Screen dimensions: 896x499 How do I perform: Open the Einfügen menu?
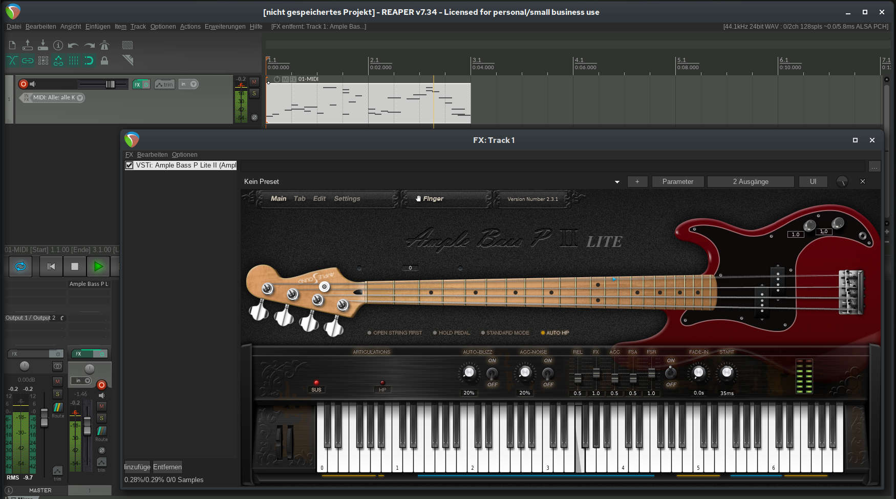point(98,27)
